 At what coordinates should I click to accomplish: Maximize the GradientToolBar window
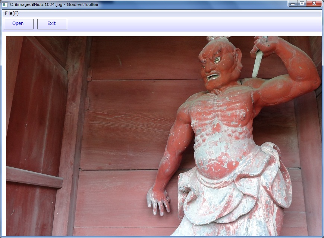point(302,3)
